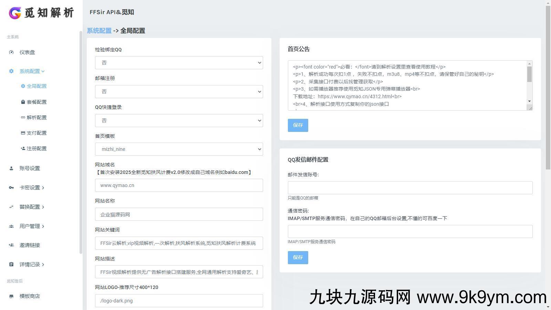551x310 pixels.
Task: Click the detail records clipboard icon
Action: [x=11, y=265]
